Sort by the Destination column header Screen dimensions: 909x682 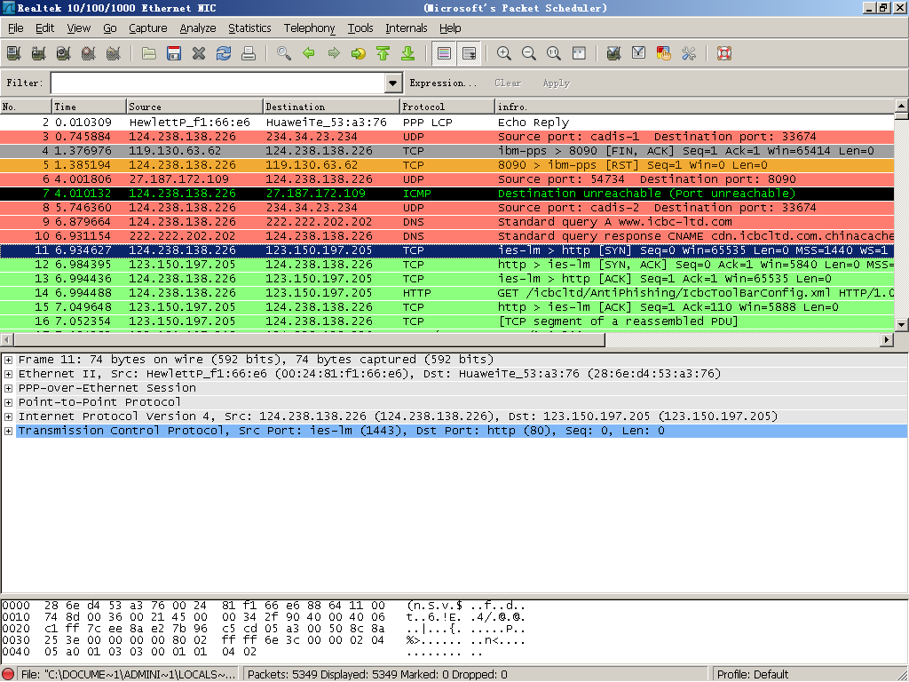click(331, 107)
